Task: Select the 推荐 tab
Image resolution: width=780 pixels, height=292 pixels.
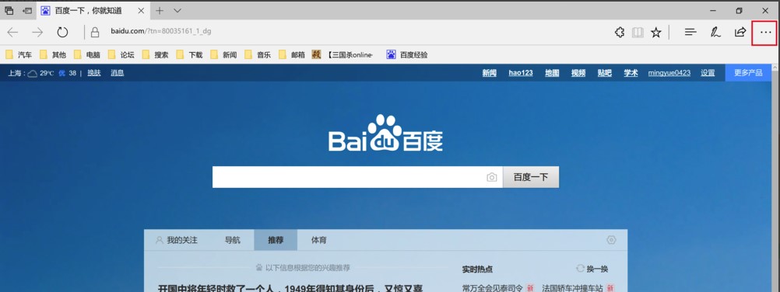Action: [x=276, y=240]
